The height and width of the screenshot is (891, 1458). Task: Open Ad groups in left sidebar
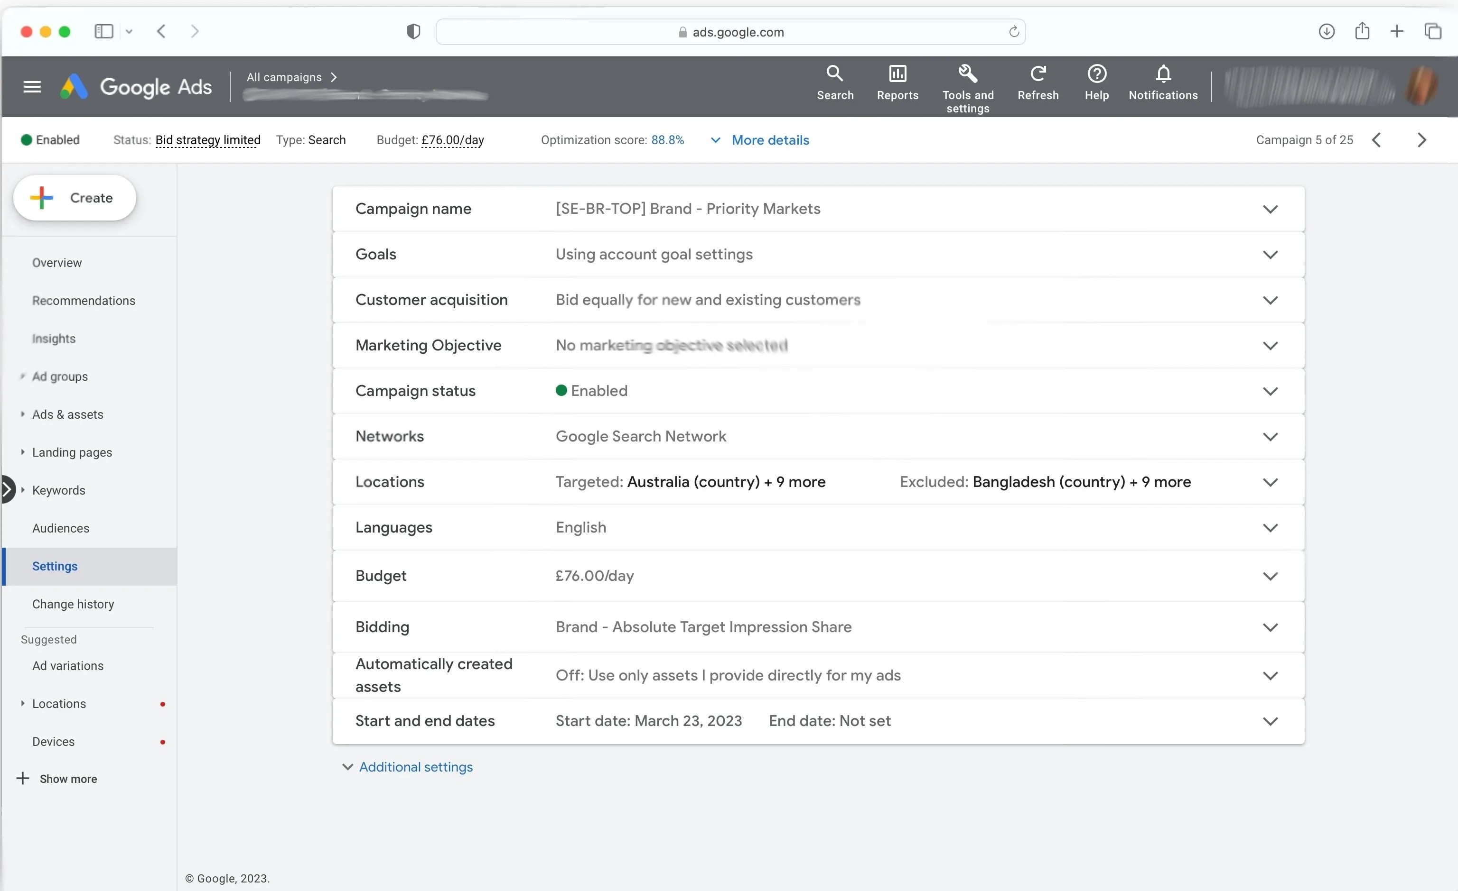point(60,376)
